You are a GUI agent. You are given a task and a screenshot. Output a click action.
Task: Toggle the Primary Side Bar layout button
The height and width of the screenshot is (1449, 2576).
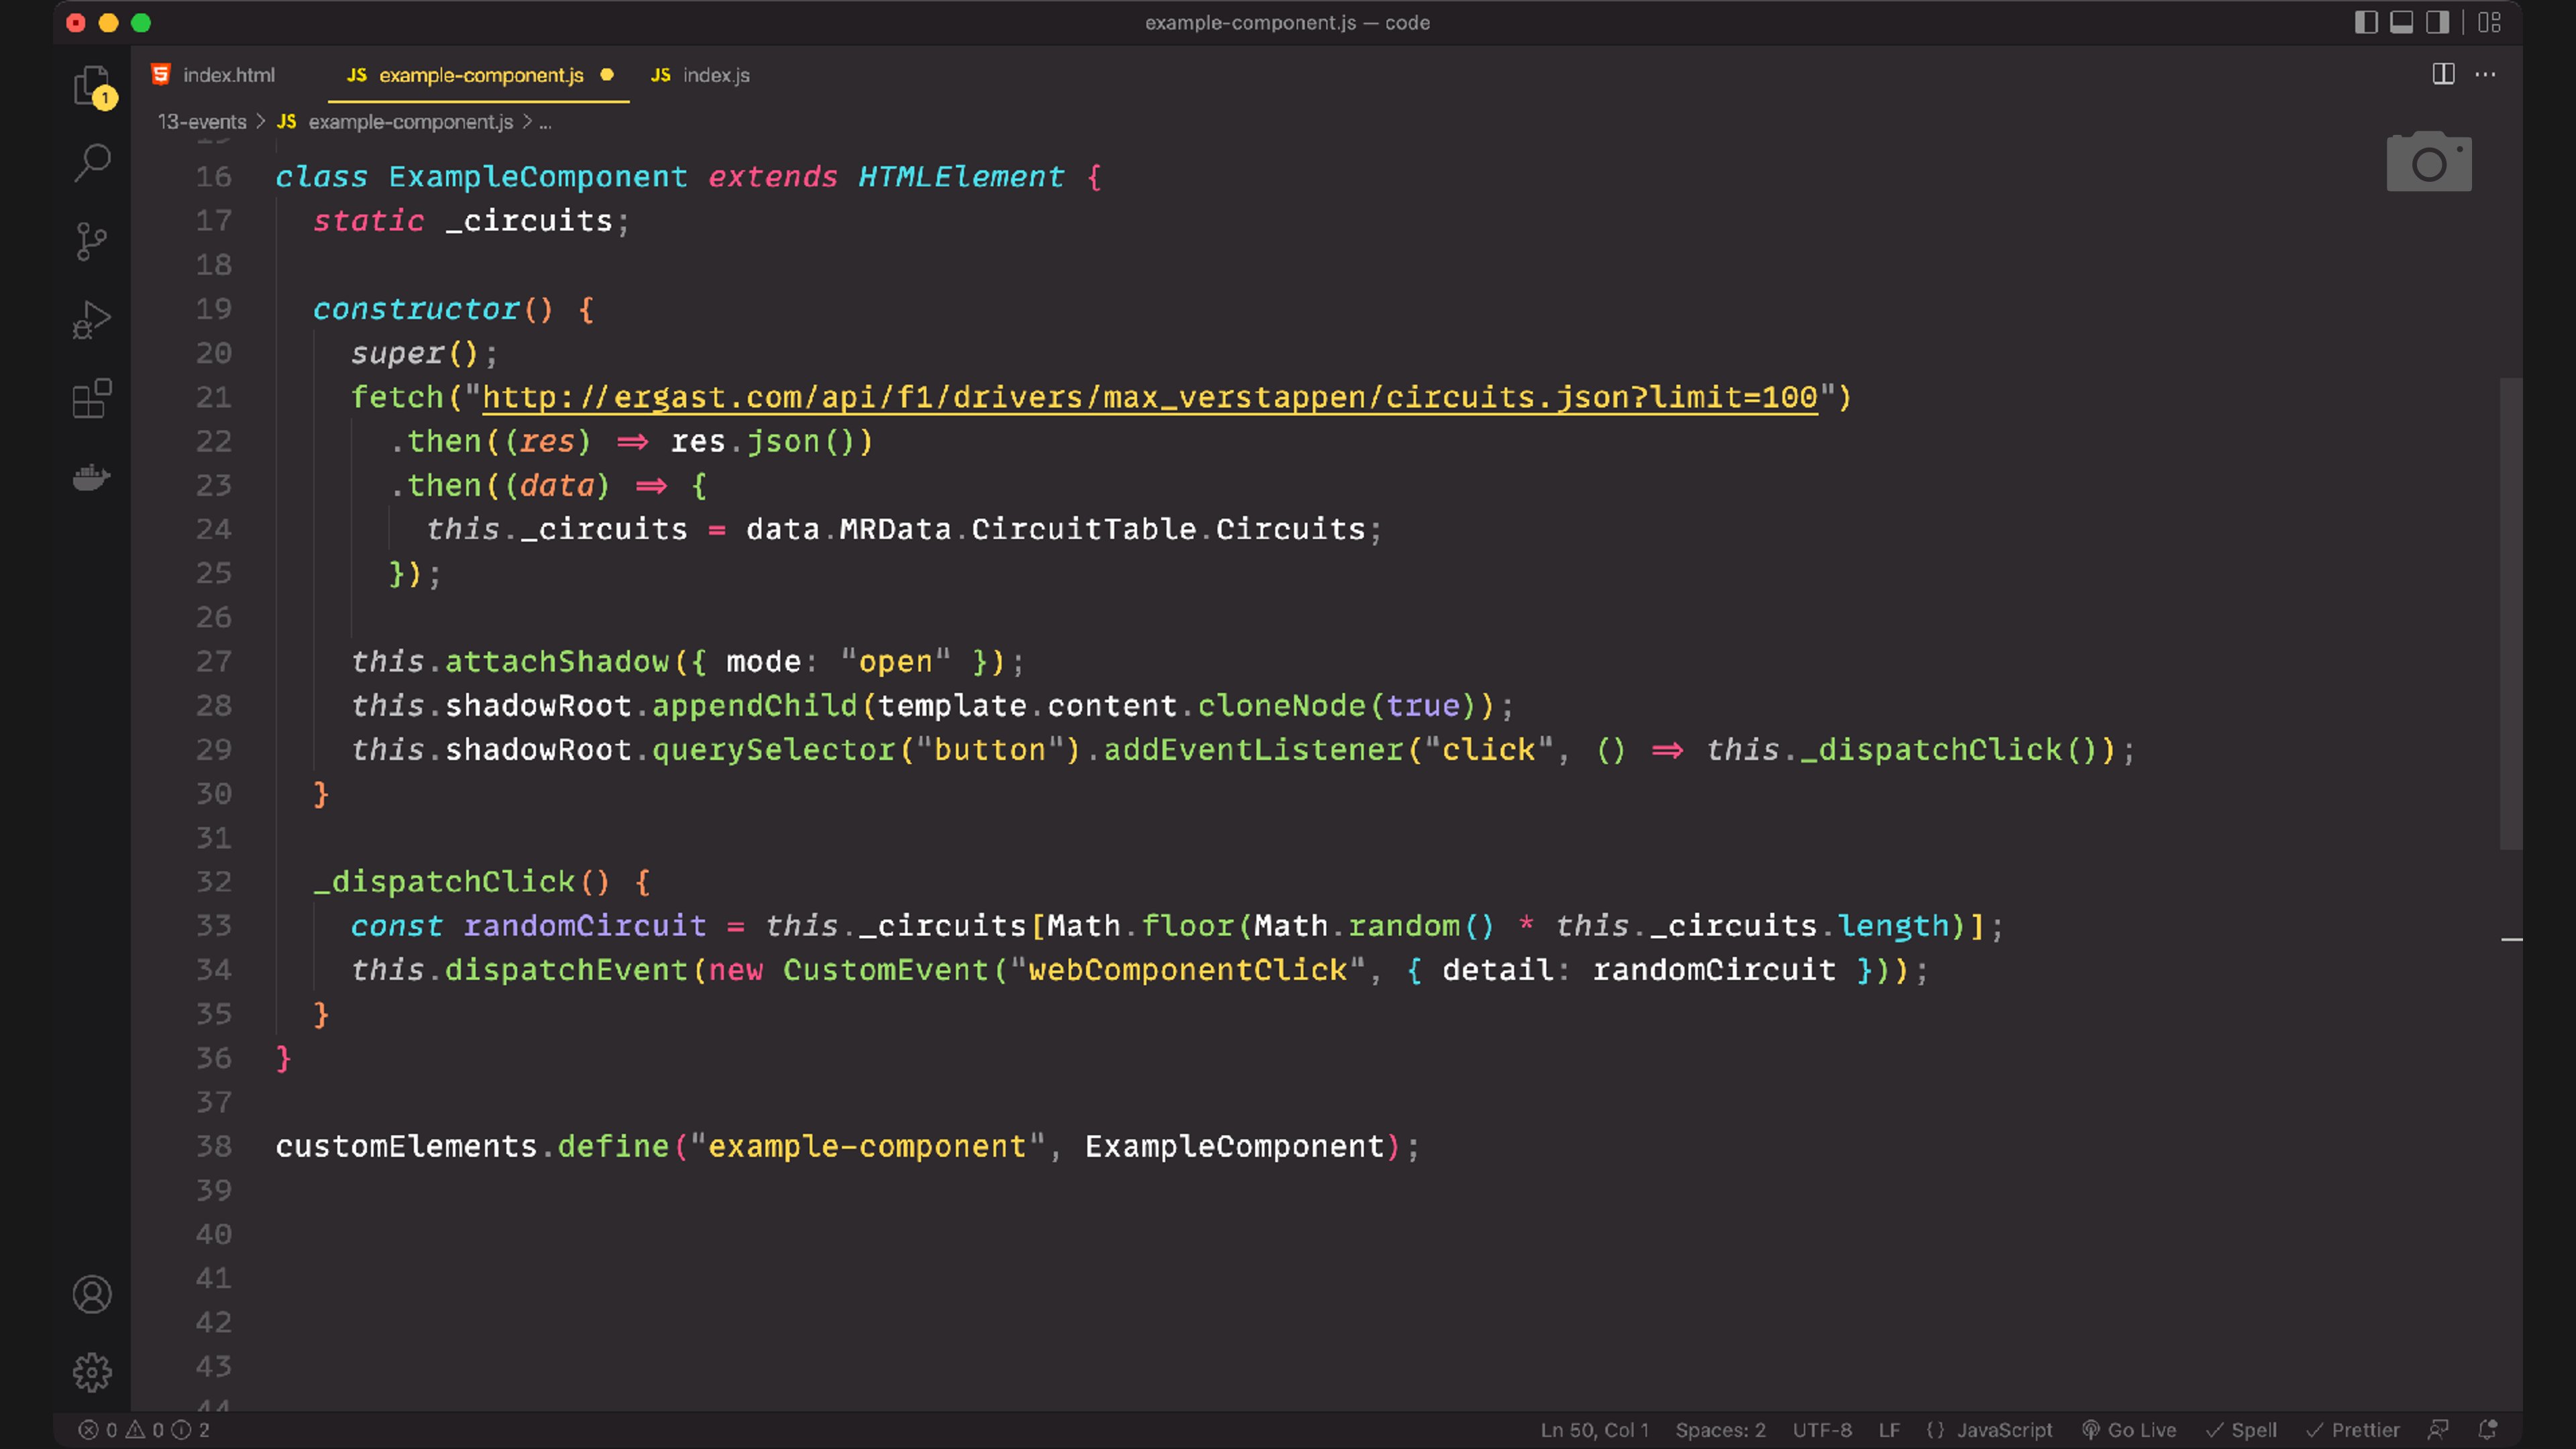click(x=2366, y=22)
